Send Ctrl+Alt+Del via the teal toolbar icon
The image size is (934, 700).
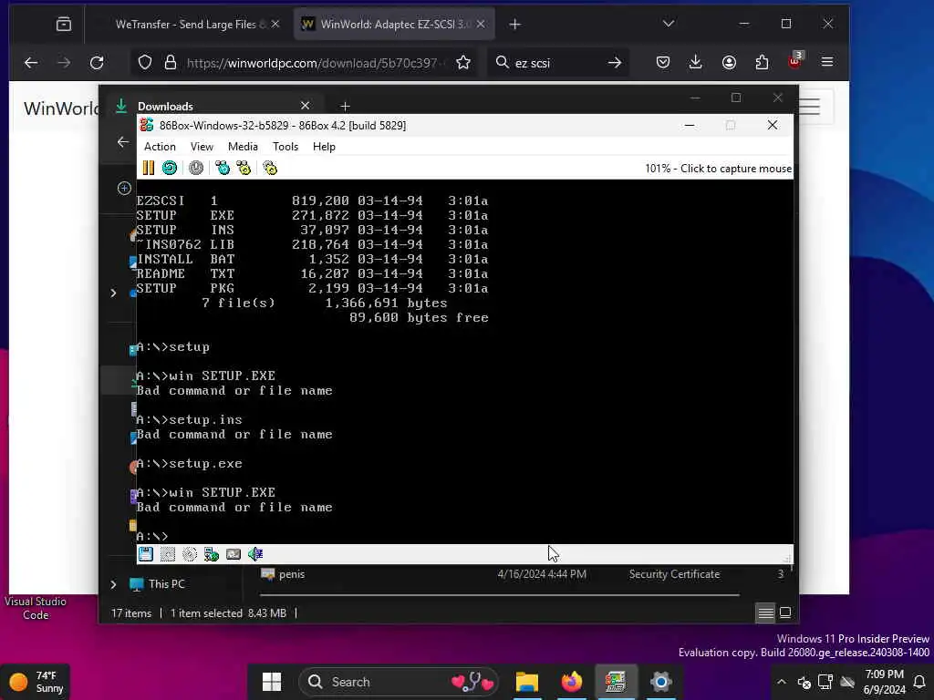click(223, 168)
